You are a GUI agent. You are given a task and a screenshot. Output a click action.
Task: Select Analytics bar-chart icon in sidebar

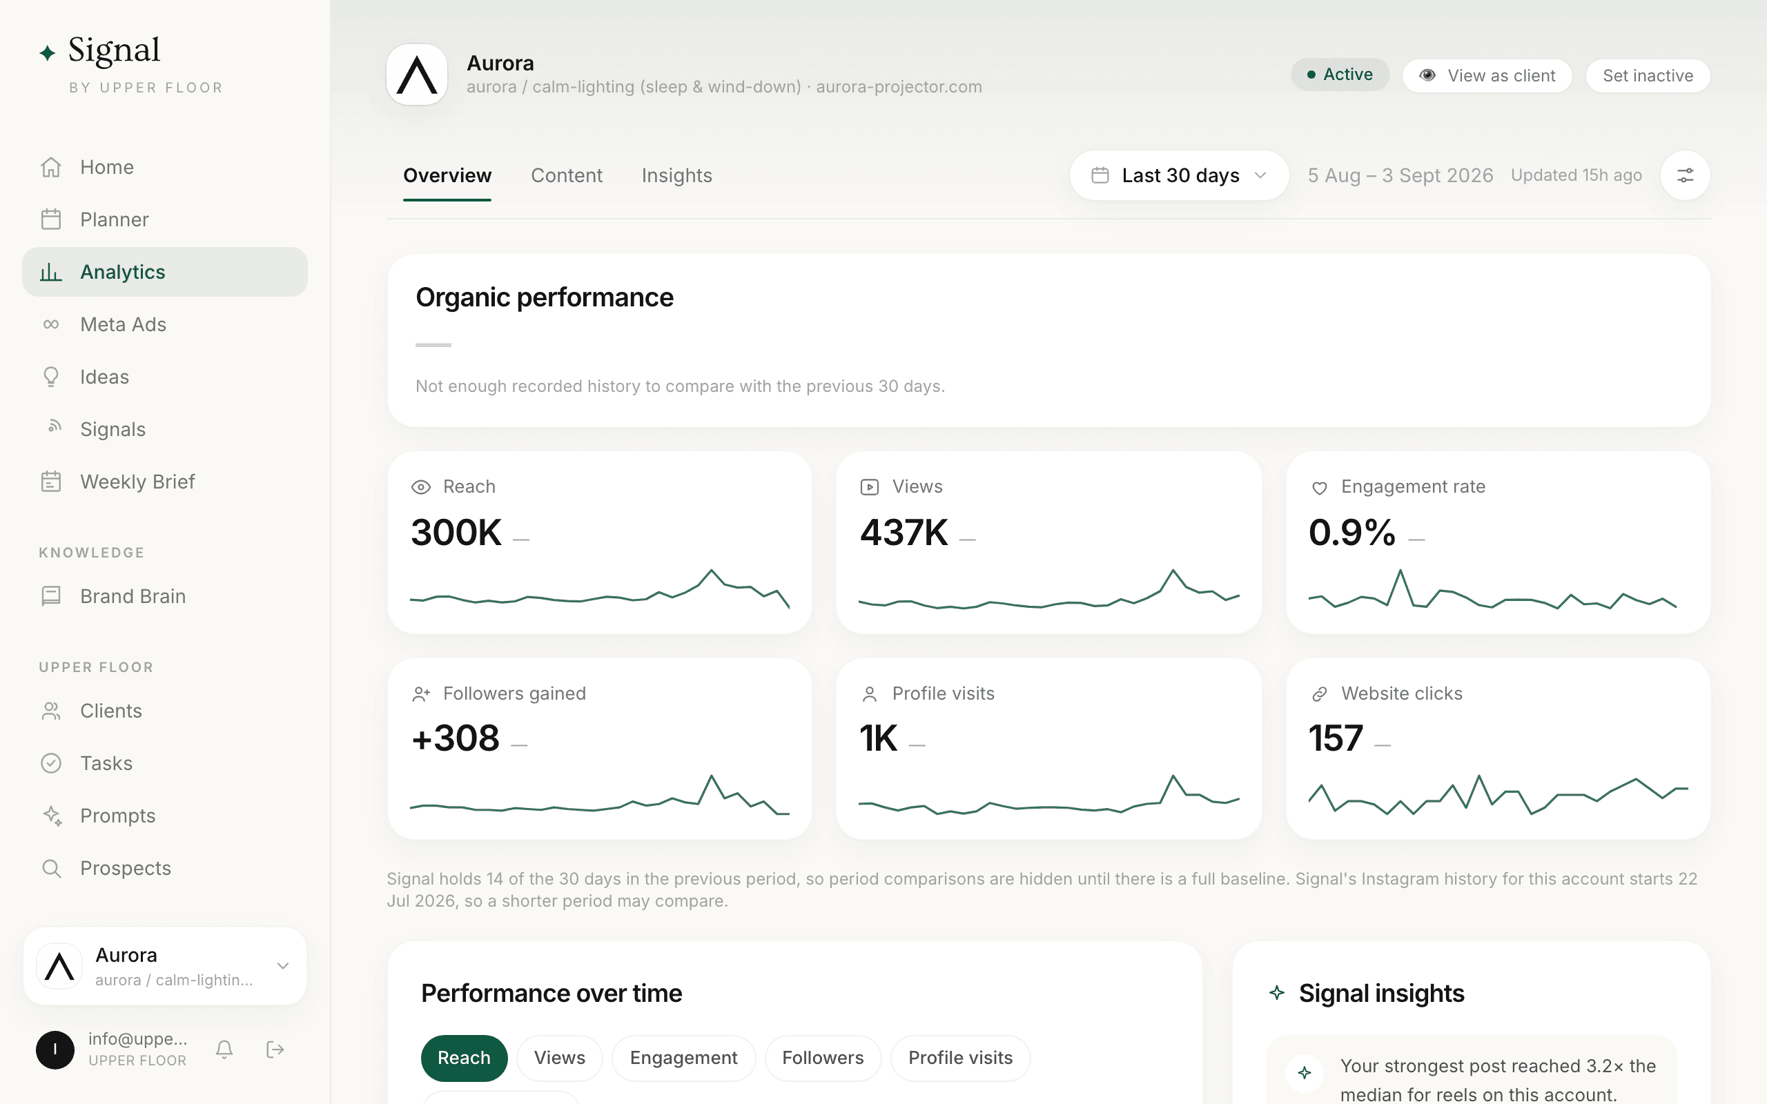pyautogui.click(x=51, y=272)
